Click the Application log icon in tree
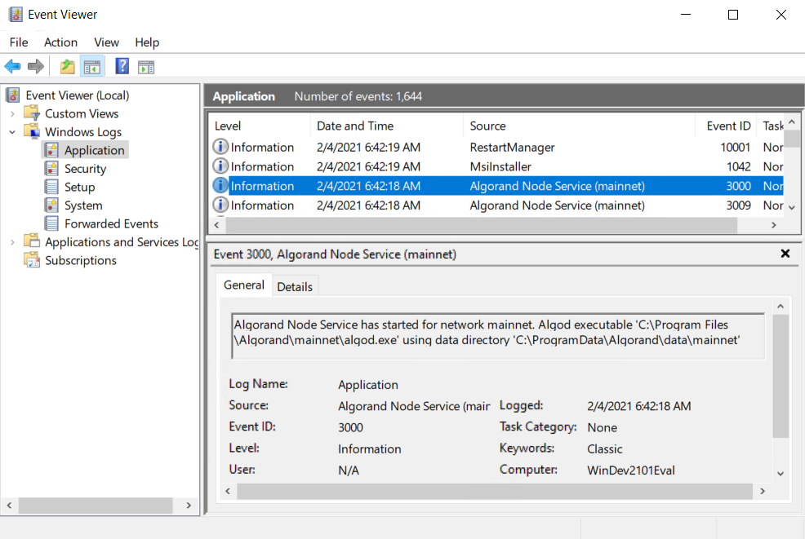 point(51,150)
